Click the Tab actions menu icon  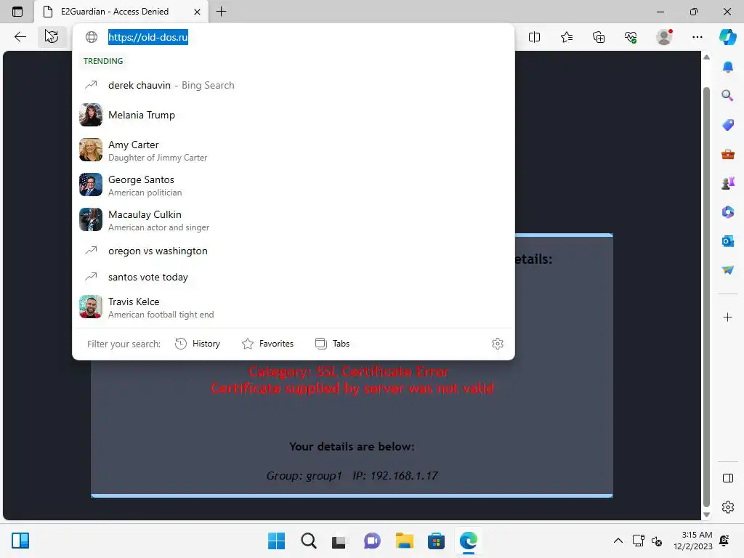17,12
